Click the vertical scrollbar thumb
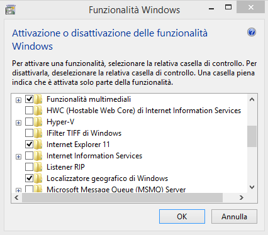Image resolution: width=268 pixels, height=235 pixels. [x=252, y=136]
